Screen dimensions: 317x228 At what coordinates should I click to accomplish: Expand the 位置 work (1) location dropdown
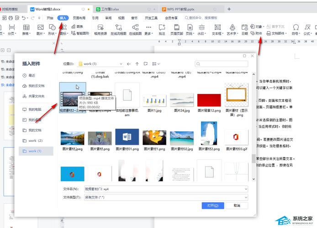tap(121, 64)
